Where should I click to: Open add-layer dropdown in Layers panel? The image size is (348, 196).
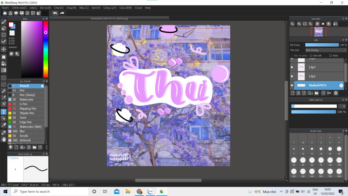point(310,93)
